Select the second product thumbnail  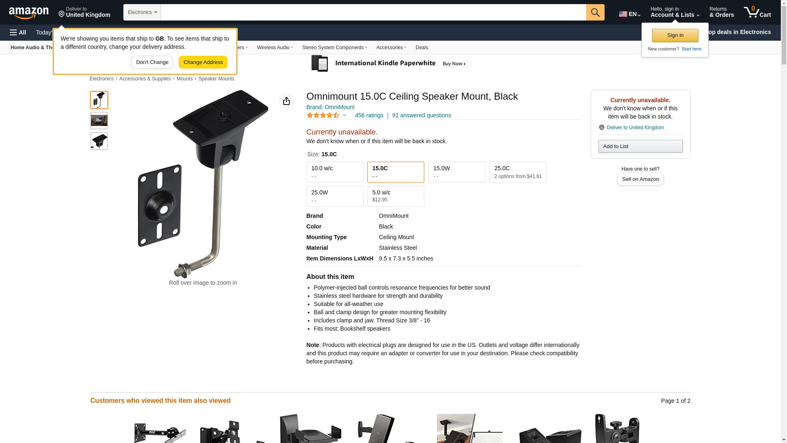(99, 121)
